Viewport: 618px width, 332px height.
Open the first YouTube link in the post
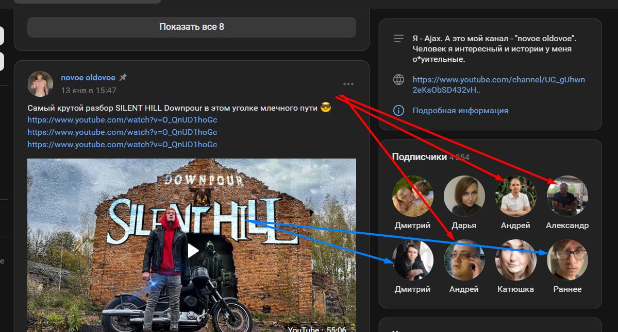pos(122,119)
